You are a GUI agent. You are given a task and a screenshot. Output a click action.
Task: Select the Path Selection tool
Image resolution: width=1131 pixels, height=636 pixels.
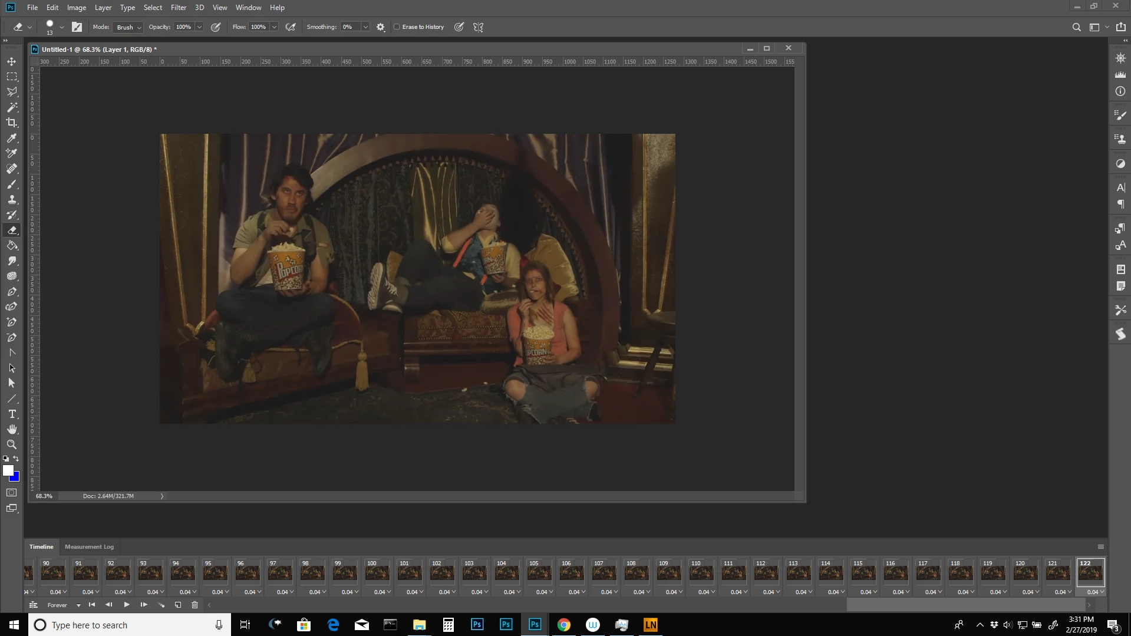pyautogui.click(x=12, y=368)
